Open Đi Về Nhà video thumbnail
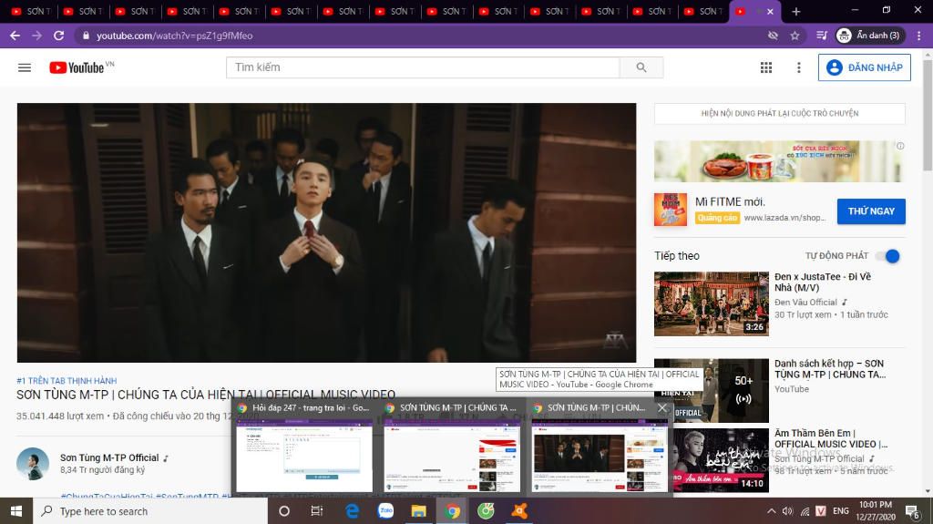Image resolution: width=933 pixels, height=524 pixels. point(712,303)
